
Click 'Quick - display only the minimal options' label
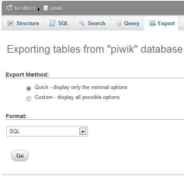point(81,87)
